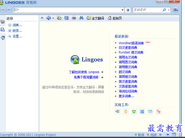Open the main menu button at top right
Image resolution: width=185 pixels, height=138 pixels.
tap(176, 10)
